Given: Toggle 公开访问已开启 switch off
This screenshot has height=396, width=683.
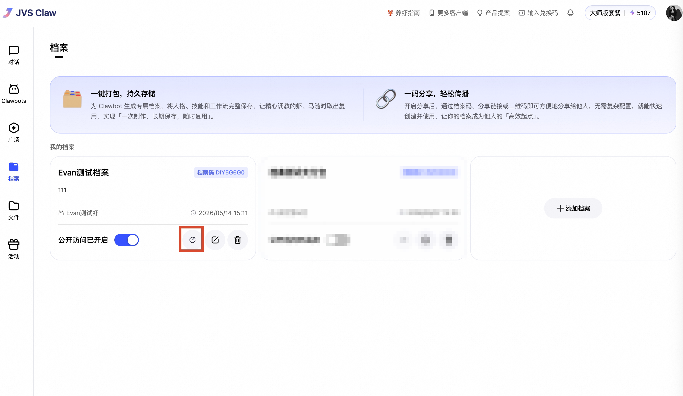Looking at the screenshot, I should 127,240.
